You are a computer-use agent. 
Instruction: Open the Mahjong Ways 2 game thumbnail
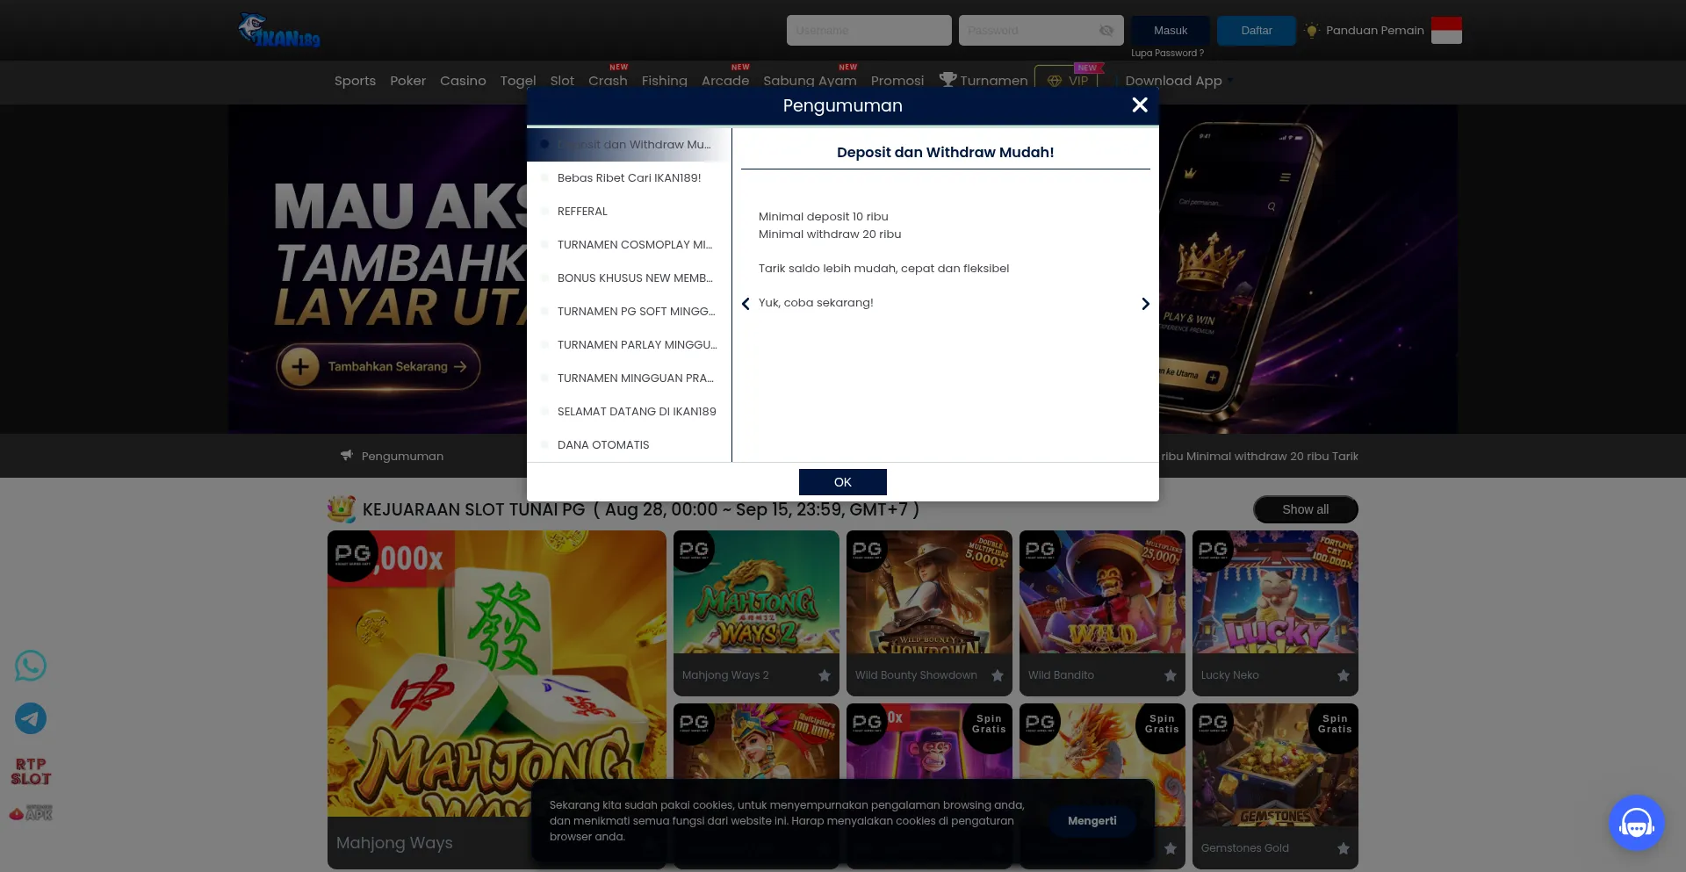coord(756,592)
